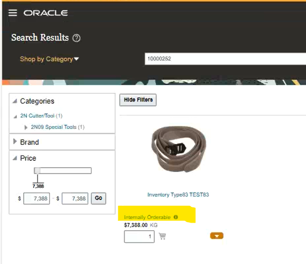306x264 pixels.
Task: Collapse 2N Cutter/Tool category node
Action: 15,117
